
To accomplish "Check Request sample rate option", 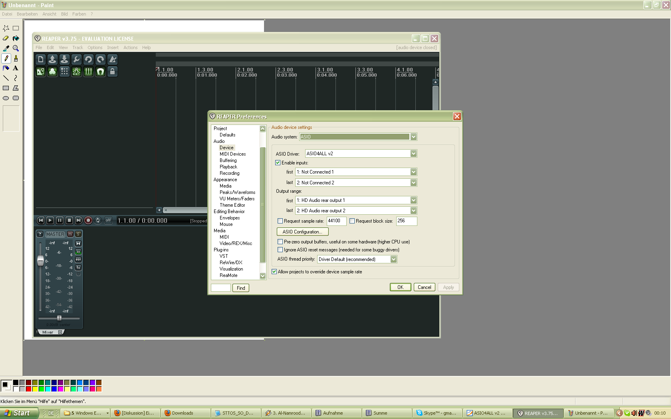I will point(280,221).
